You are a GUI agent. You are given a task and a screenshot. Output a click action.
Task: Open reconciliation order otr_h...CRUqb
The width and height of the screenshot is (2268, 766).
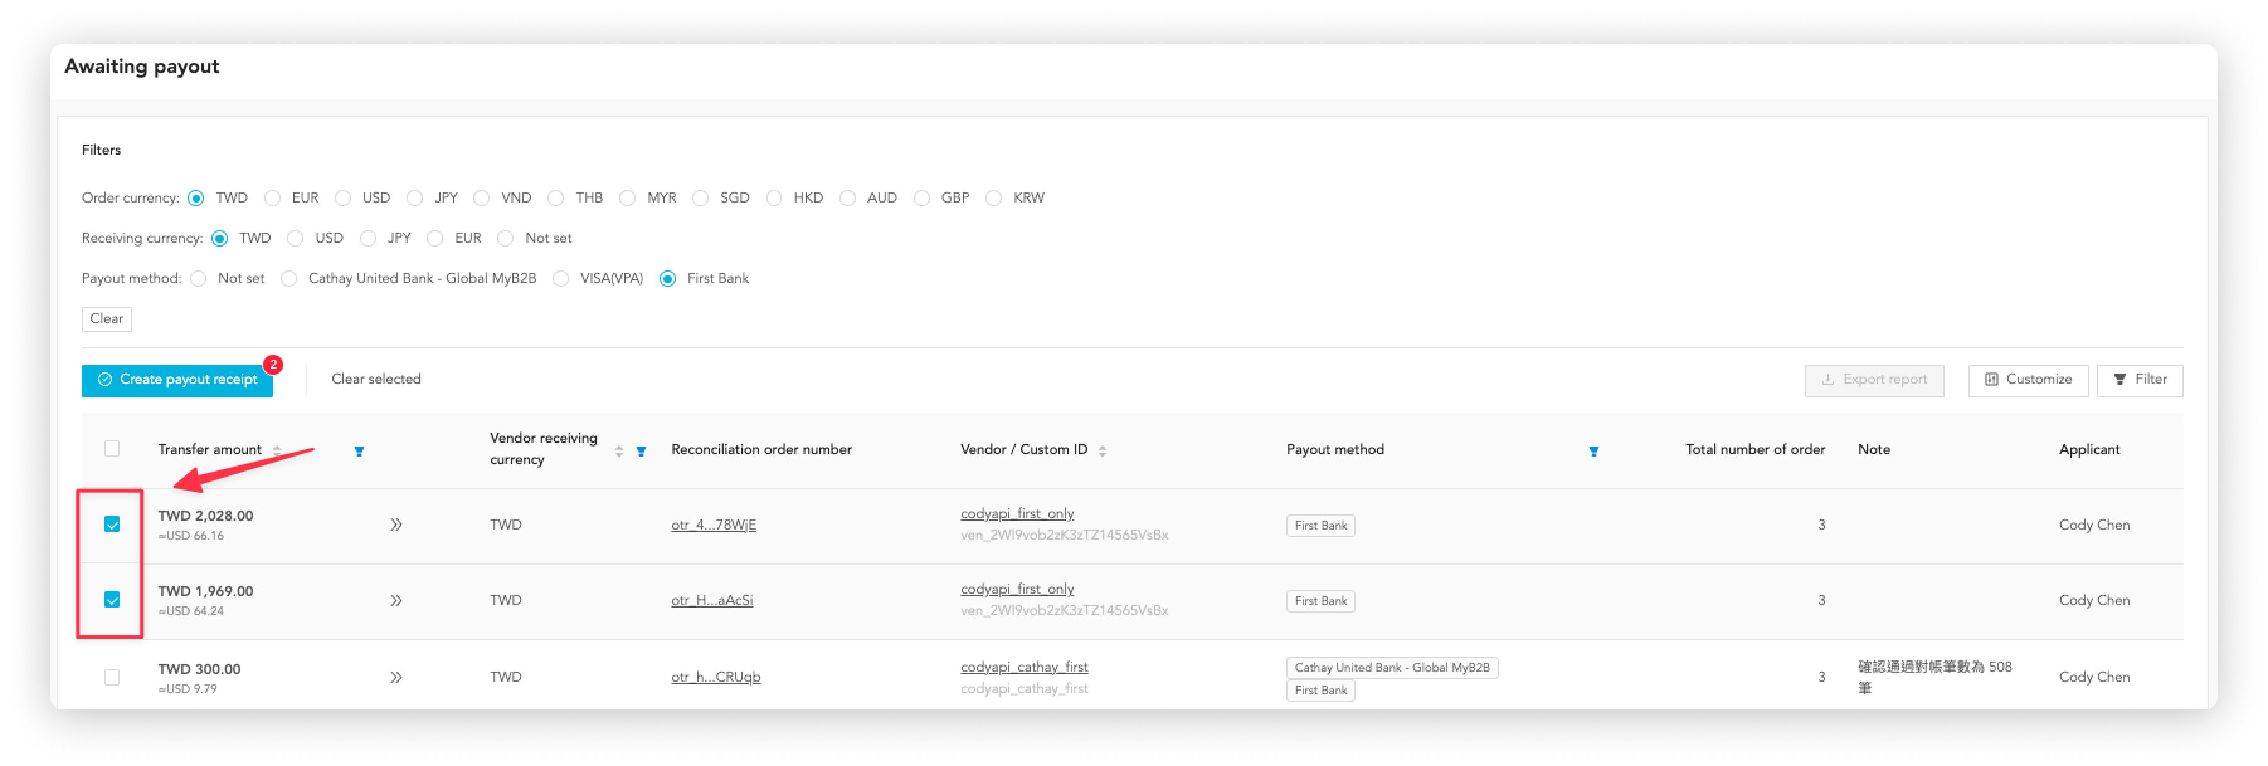[x=716, y=677]
